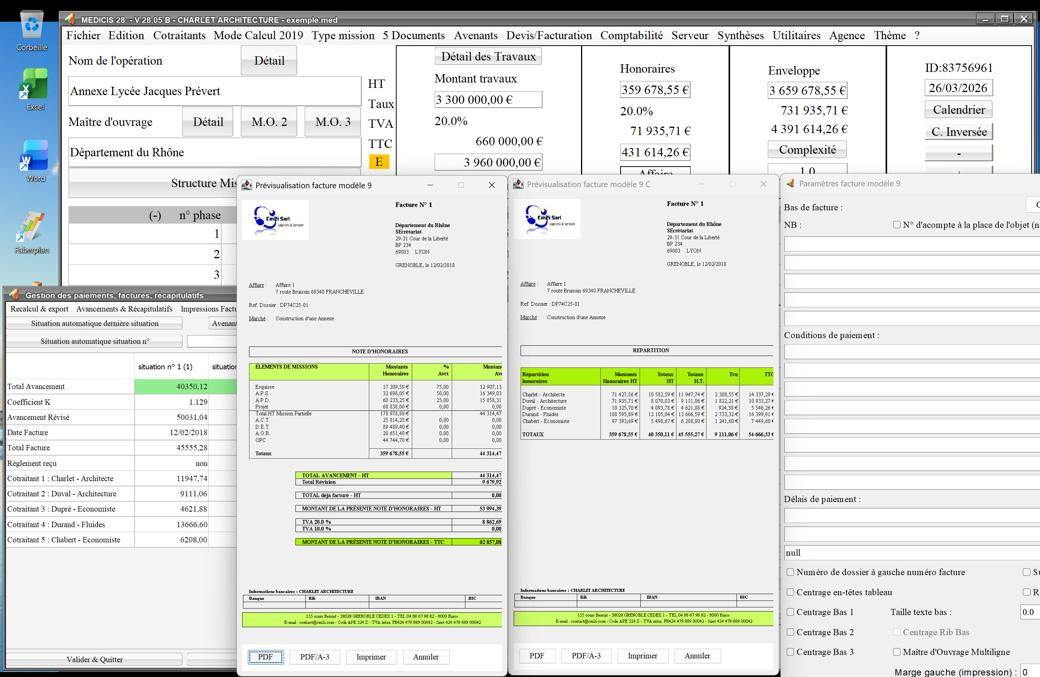Click the Délais de paiement field containing null

[912, 552]
